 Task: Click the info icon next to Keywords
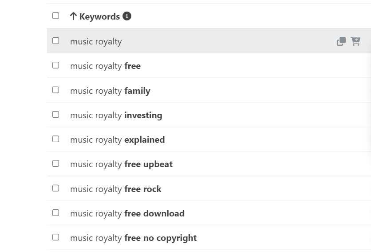coord(127,16)
